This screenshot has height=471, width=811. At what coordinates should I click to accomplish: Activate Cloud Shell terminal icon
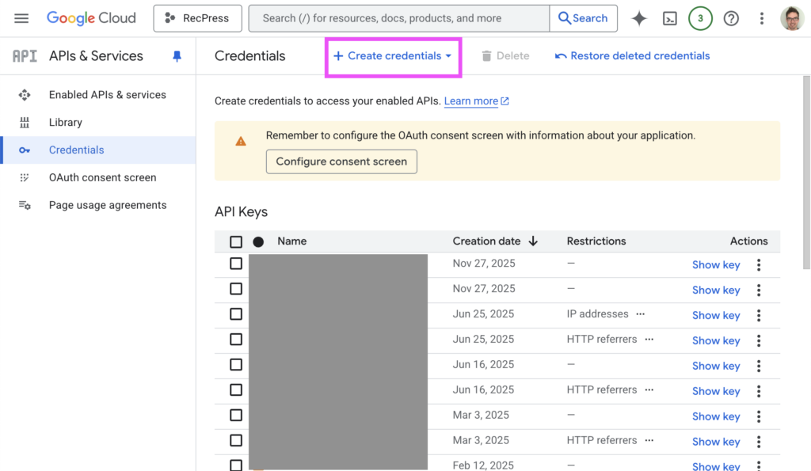[x=670, y=18]
